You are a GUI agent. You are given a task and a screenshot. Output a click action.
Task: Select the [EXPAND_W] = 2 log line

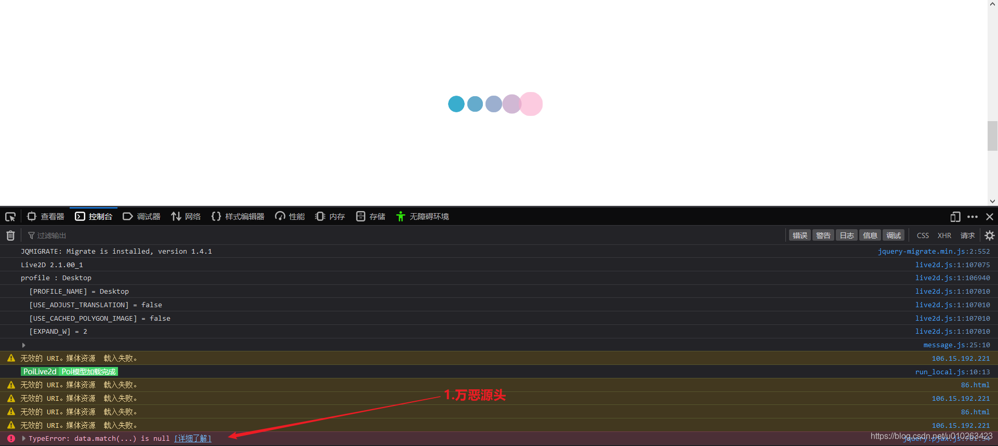[x=58, y=332]
